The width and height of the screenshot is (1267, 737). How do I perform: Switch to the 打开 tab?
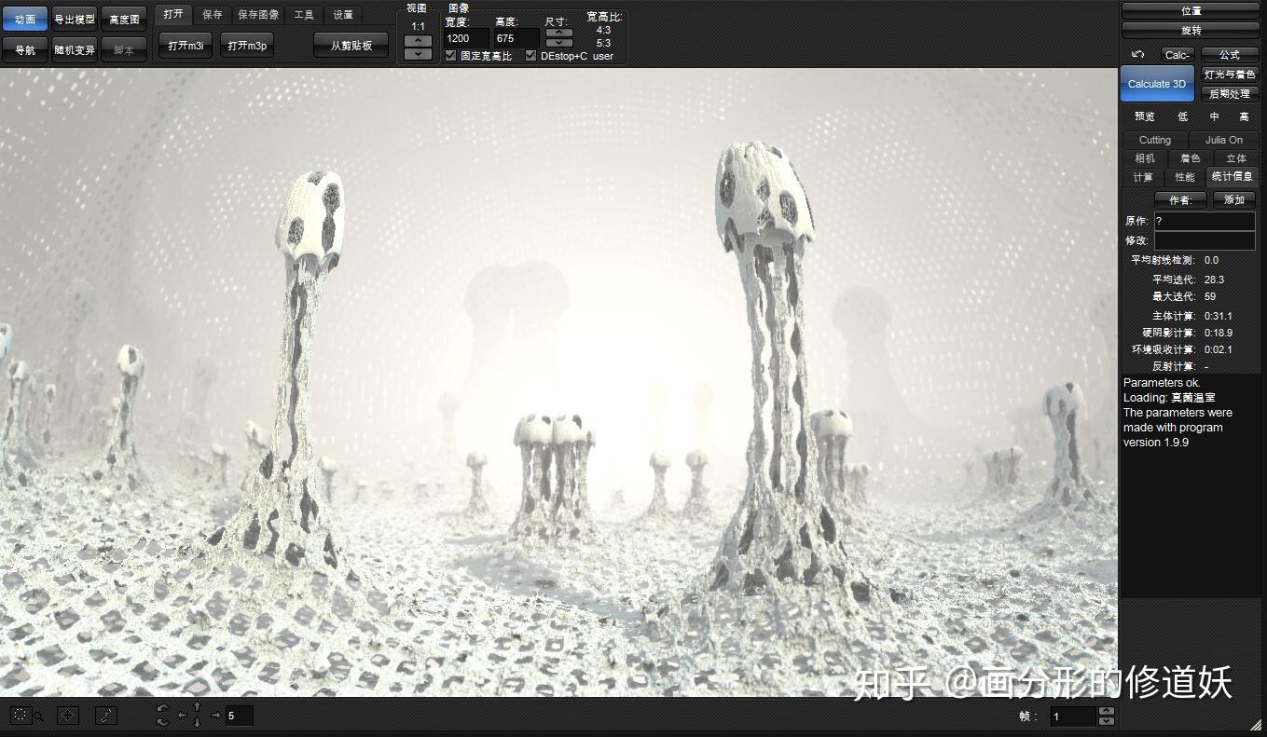[172, 14]
